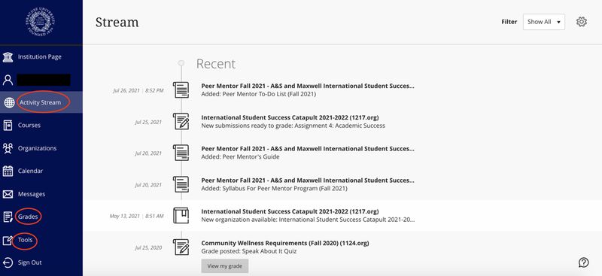This screenshot has height=276, width=602.
Task: Click 'Added: Peer Mentor To-Do List (Fall 2021)' text
Action: (x=258, y=94)
